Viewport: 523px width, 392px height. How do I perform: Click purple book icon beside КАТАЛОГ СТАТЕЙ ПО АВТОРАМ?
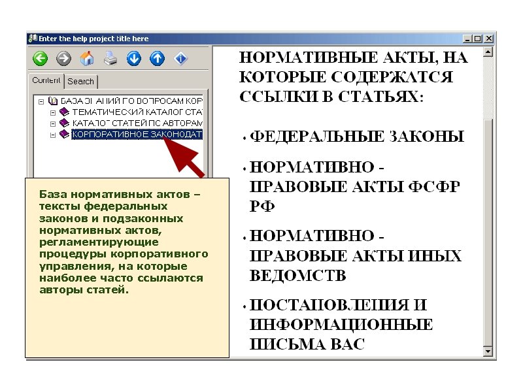pyautogui.click(x=64, y=123)
